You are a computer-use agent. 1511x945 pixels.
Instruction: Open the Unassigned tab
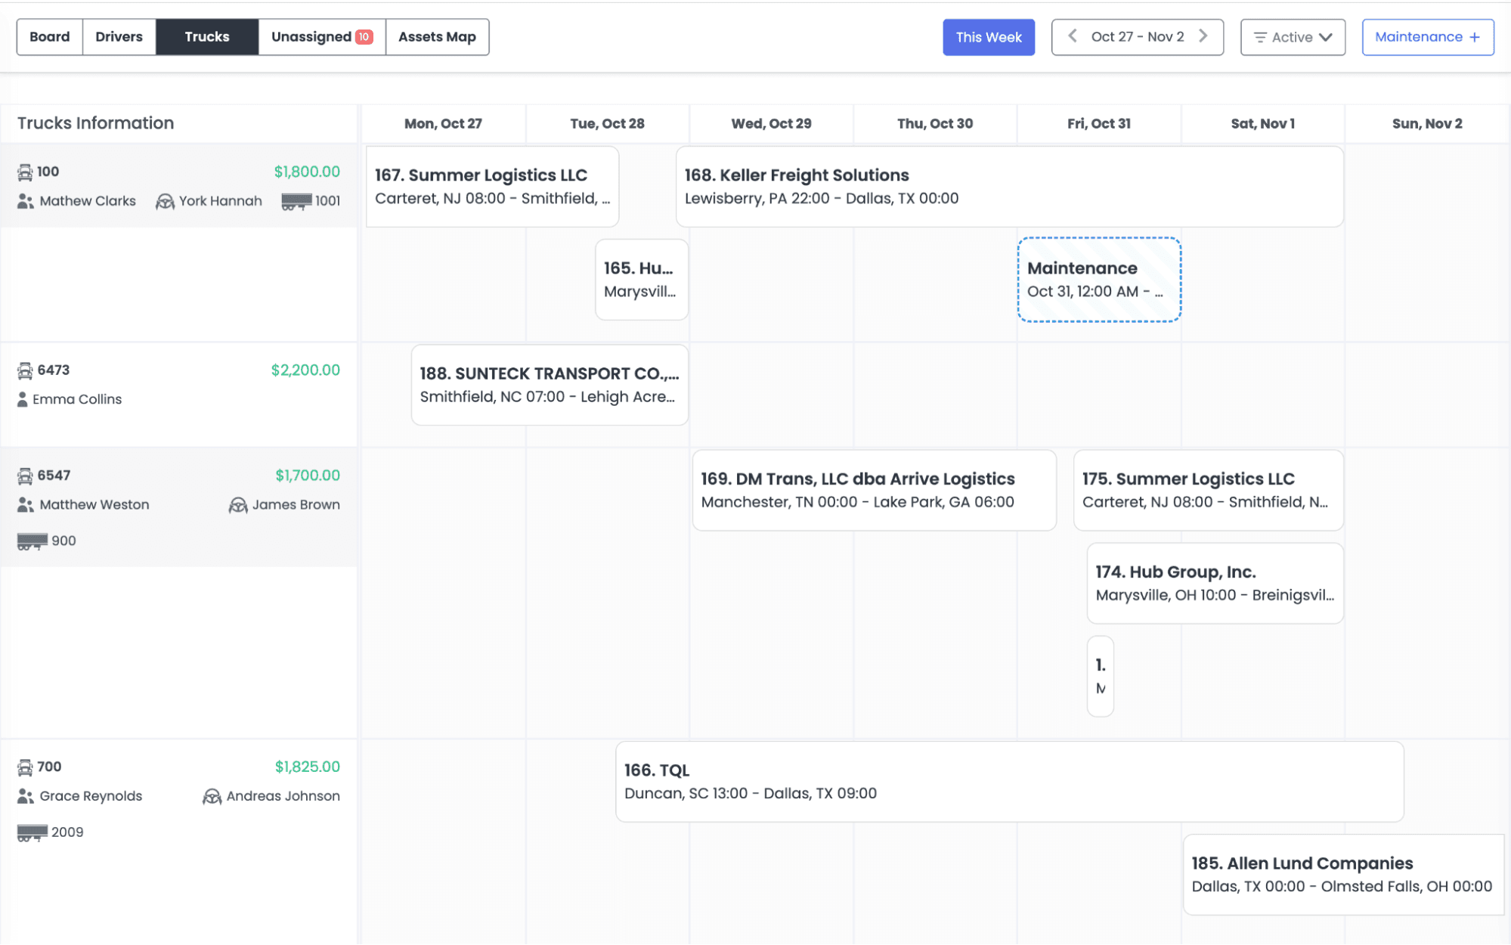tap(321, 37)
